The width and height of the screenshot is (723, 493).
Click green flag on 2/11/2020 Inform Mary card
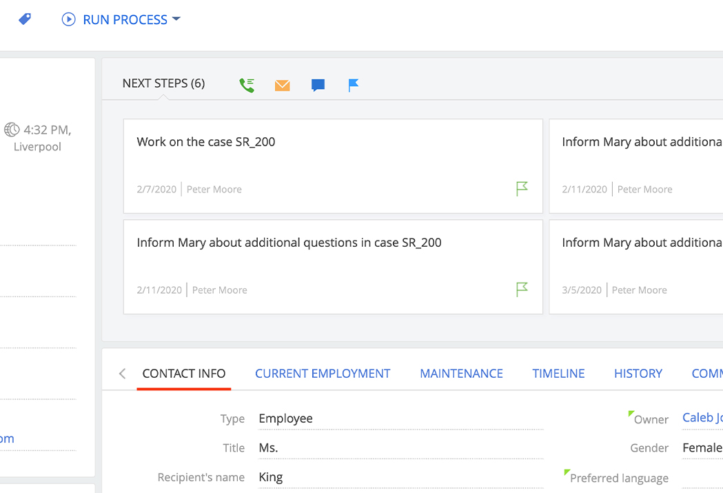522,290
